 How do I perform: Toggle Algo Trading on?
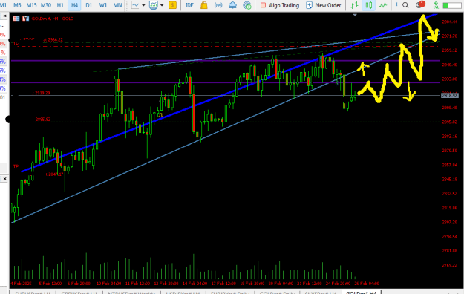(280, 5)
